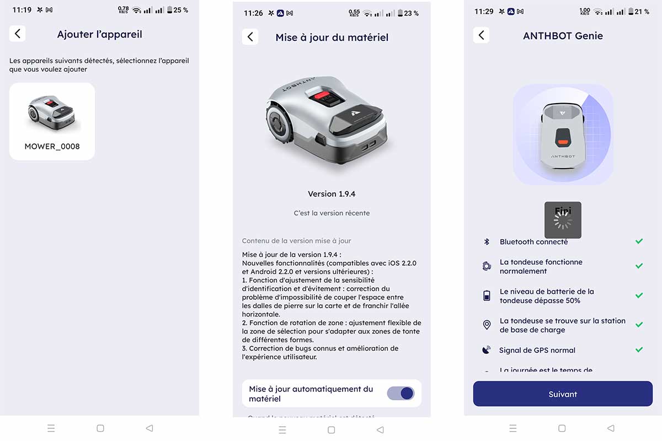Click the green check beside Signal de GPS normal
662x441 pixels.
click(639, 350)
